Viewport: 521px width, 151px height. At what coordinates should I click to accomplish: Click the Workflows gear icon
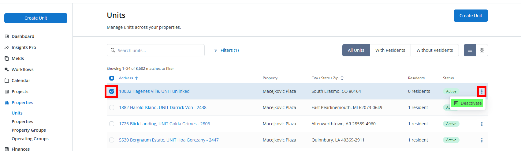[x=7, y=70]
